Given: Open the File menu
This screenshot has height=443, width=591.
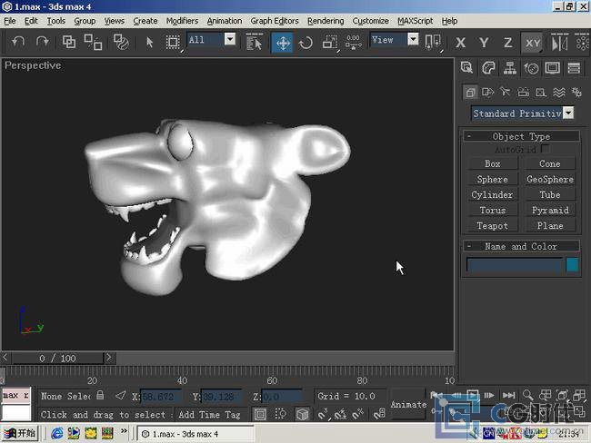Looking at the screenshot, I should (9, 21).
